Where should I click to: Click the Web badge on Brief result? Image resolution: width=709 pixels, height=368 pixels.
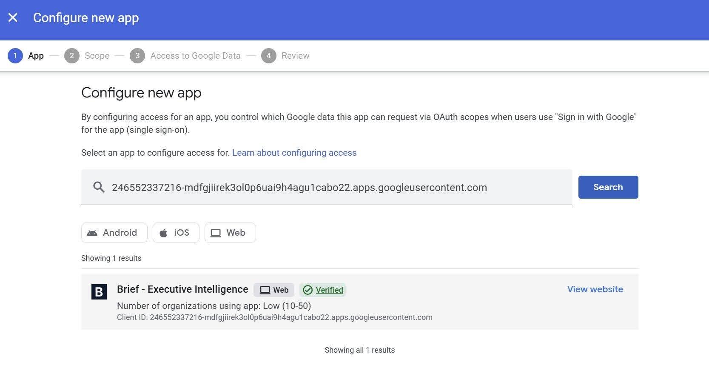(x=274, y=290)
